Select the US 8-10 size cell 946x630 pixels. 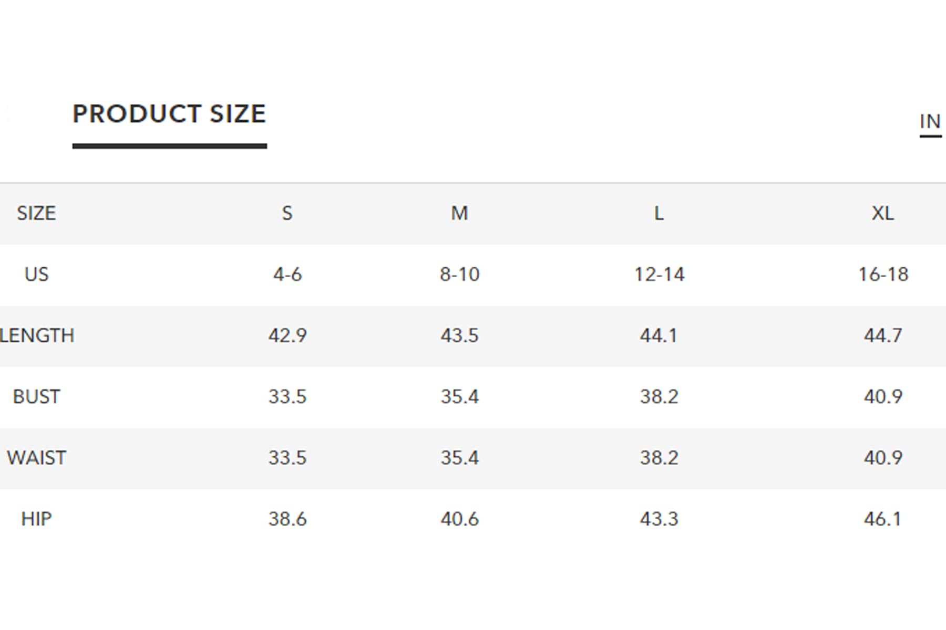(x=459, y=274)
